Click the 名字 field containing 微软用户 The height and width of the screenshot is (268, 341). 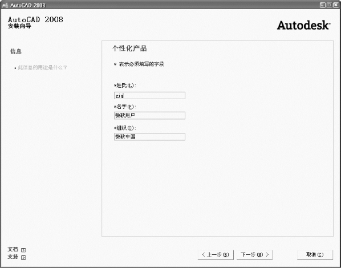[x=149, y=116]
